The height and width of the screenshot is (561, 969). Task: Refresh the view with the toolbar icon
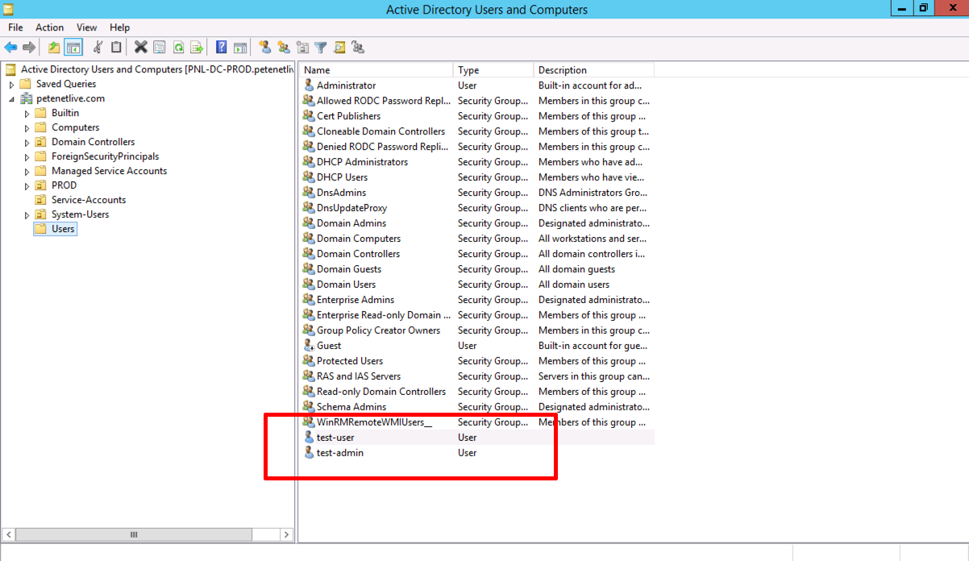(x=178, y=48)
